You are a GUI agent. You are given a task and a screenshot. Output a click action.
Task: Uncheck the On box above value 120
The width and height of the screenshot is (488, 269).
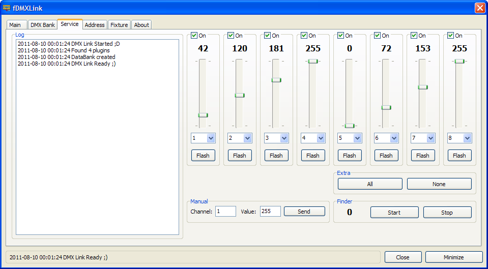[x=231, y=36]
